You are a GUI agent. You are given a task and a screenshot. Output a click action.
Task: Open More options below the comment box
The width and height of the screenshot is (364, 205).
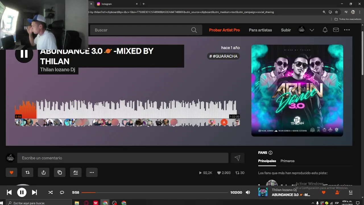pyautogui.click(x=92, y=173)
